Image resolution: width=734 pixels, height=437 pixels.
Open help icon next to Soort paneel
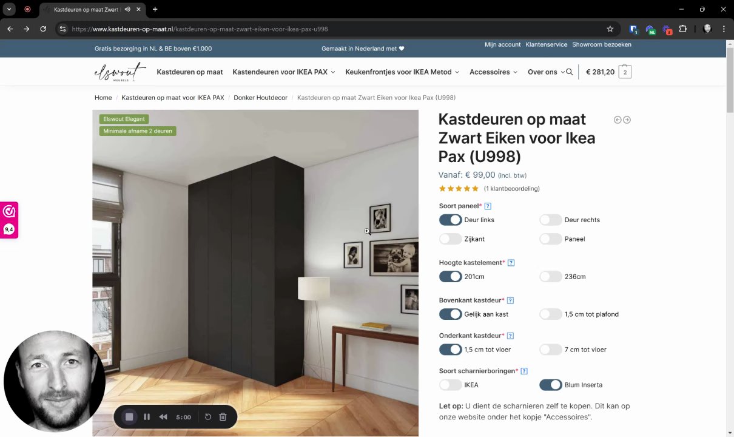coord(488,206)
